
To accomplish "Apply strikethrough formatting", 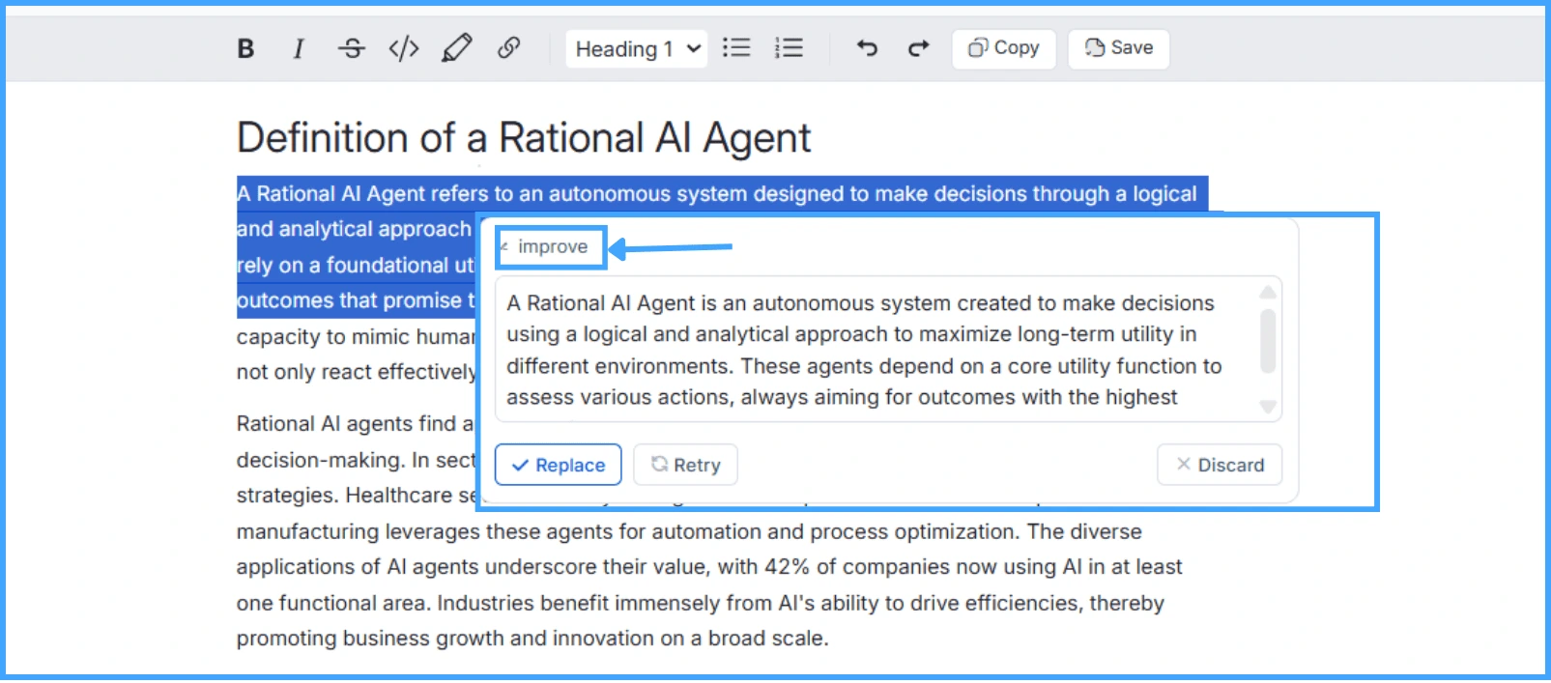I will click(352, 48).
